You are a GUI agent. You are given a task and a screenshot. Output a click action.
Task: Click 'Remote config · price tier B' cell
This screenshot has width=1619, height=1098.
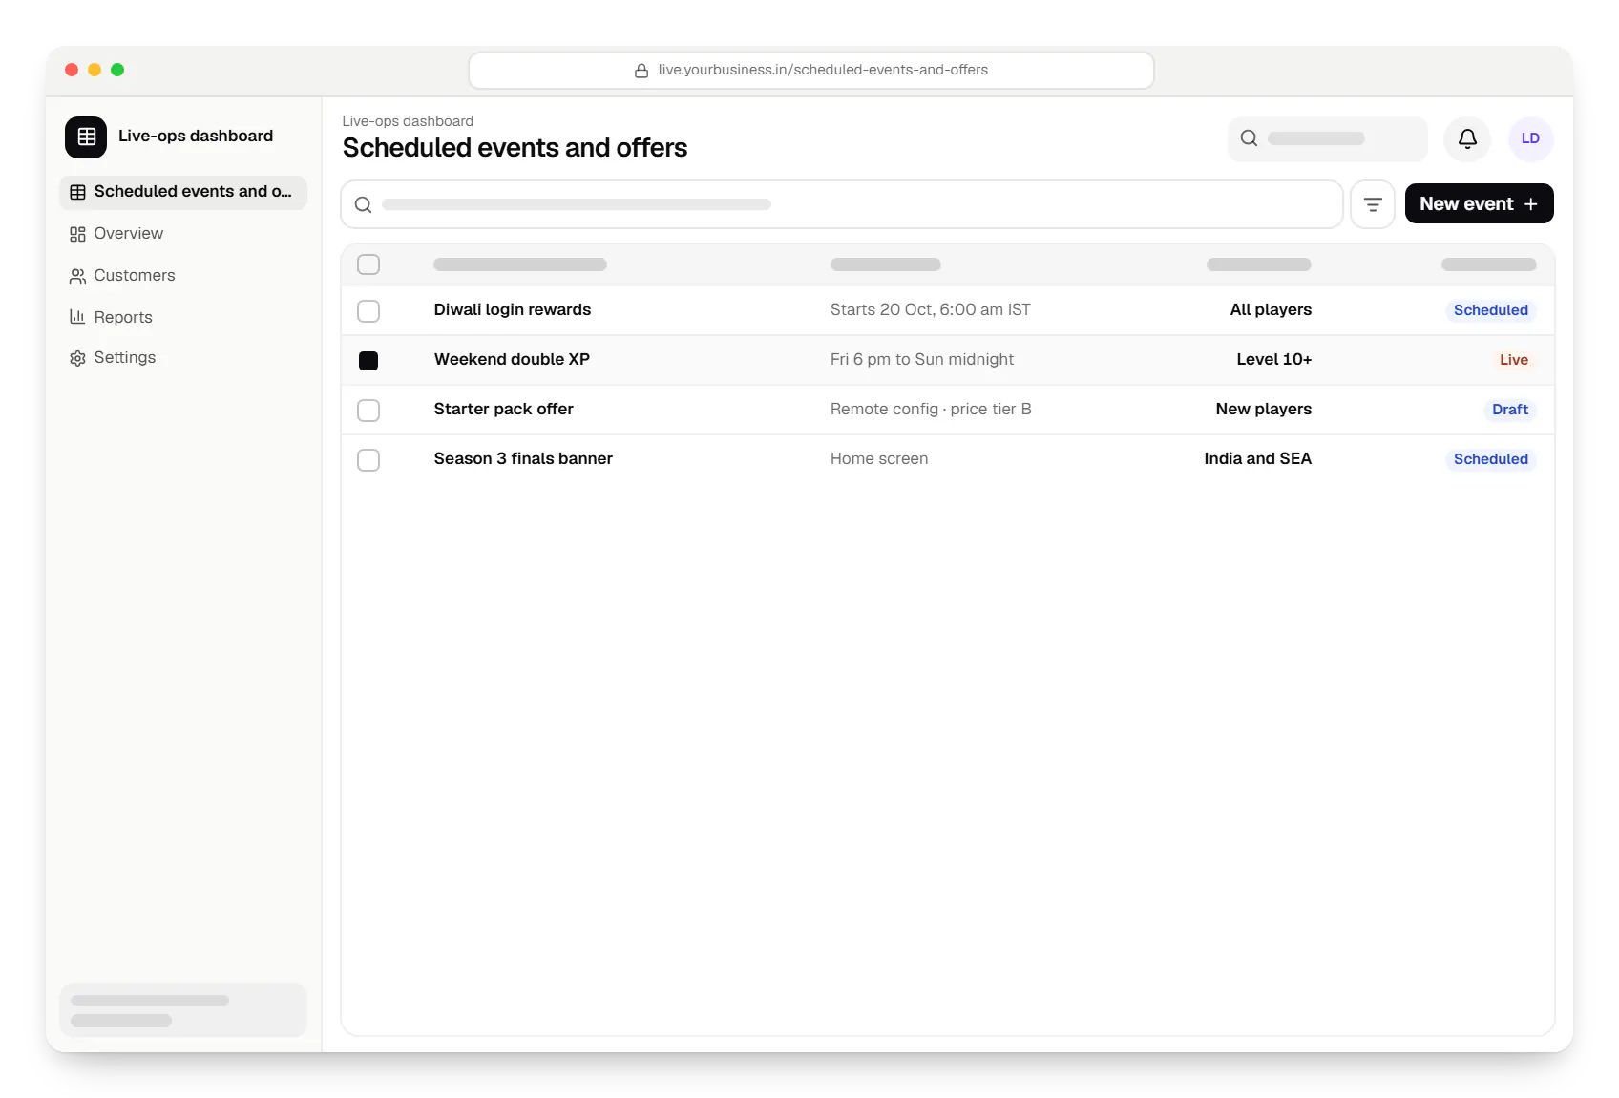(x=930, y=410)
